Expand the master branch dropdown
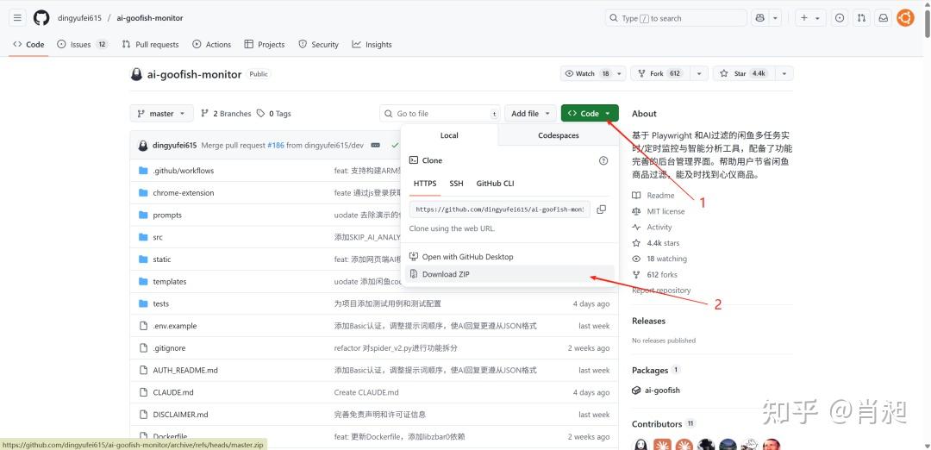Screen dimensions: 931x450 [161, 114]
